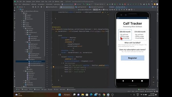Expand the weather folder in tree
Screen dimensions: 172x97
coord(25,69)
